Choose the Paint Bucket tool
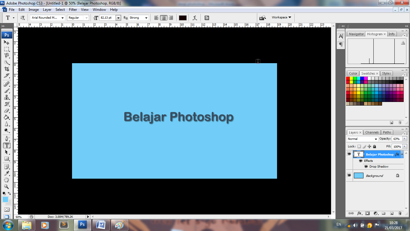410x231 pixels. (x=7, y=117)
